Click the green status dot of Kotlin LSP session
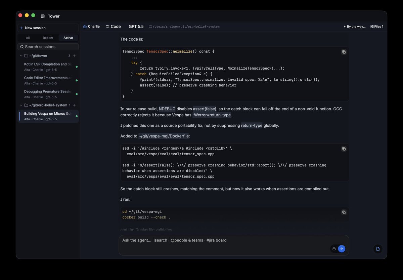The image size is (403, 280). [x=77, y=67]
